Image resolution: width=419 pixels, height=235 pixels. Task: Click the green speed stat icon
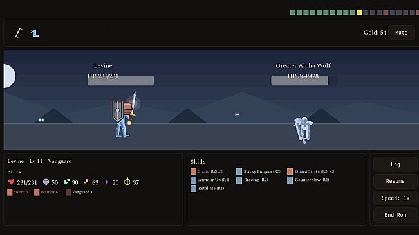(66, 182)
